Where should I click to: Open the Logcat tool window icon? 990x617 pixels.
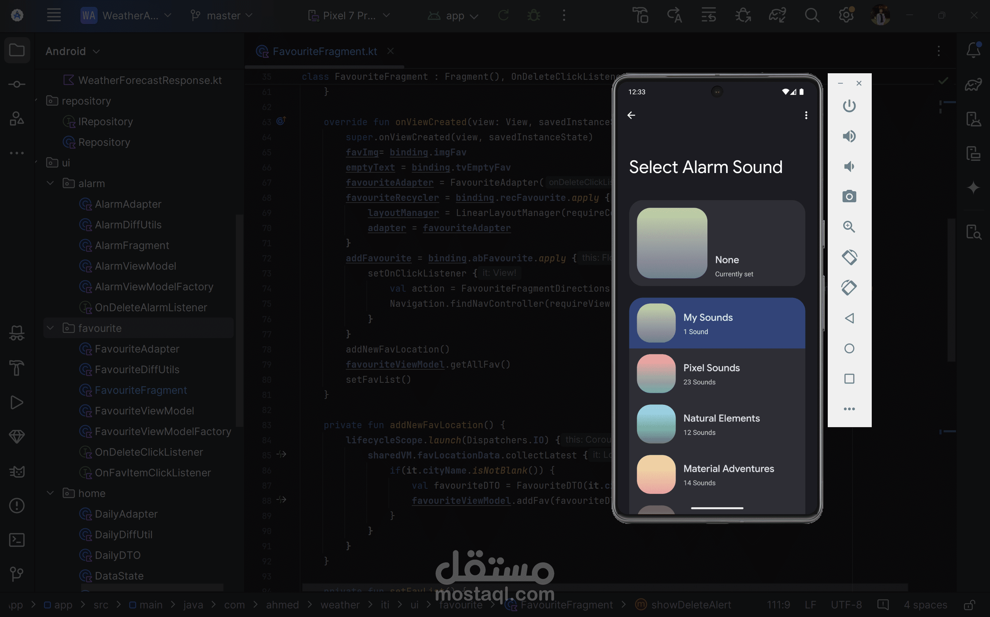click(x=17, y=472)
